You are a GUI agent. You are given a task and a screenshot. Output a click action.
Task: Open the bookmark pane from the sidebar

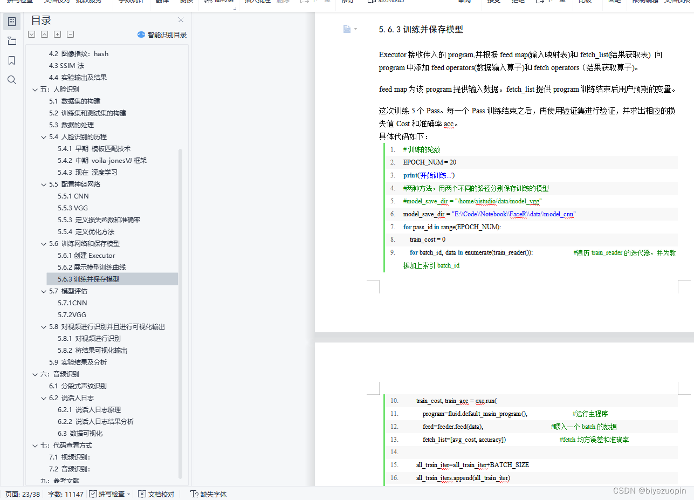(x=12, y=60)
